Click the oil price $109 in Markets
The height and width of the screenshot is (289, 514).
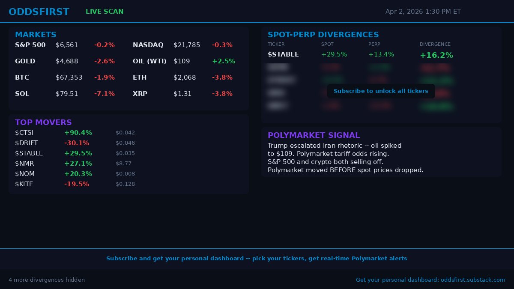tap(182, 61)
